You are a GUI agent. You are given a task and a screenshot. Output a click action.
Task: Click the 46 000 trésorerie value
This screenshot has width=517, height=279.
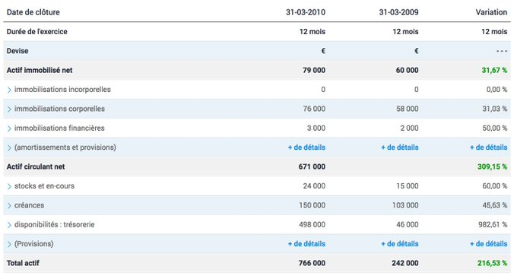tap(408, 224)
